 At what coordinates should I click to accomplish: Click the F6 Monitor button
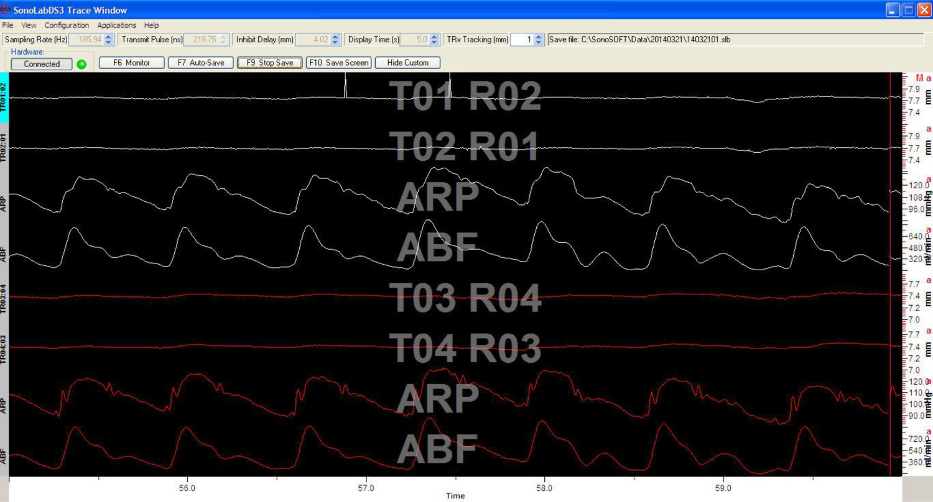tap(132, 63)
